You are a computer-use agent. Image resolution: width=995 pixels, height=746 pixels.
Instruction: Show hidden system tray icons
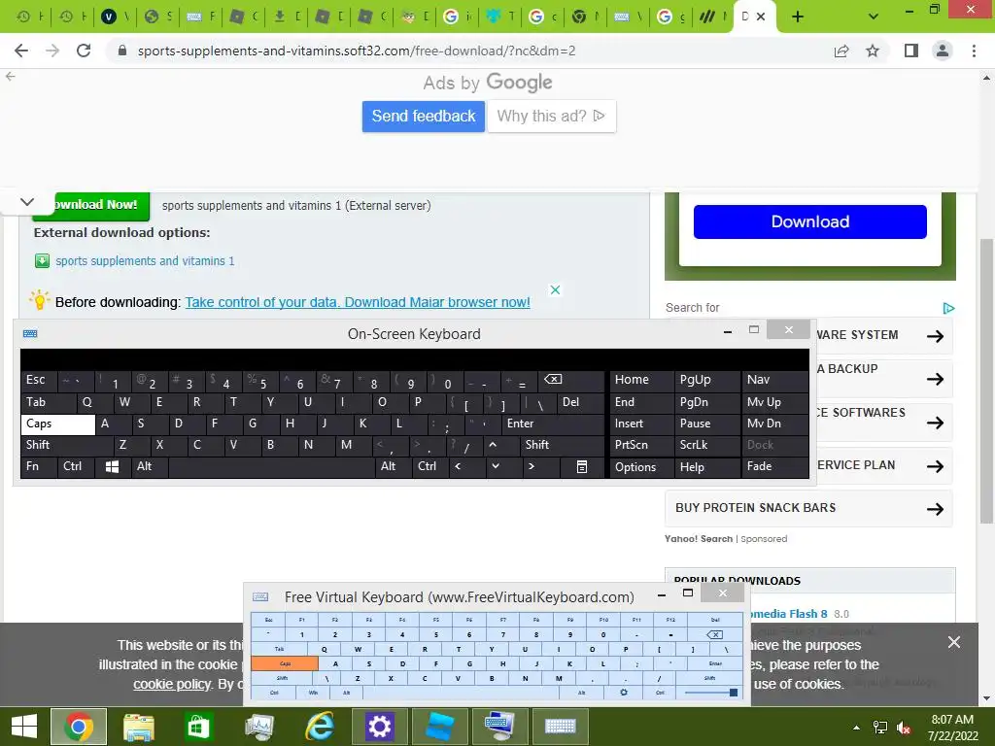857,728
